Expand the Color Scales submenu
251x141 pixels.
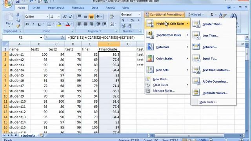[167, 58]
